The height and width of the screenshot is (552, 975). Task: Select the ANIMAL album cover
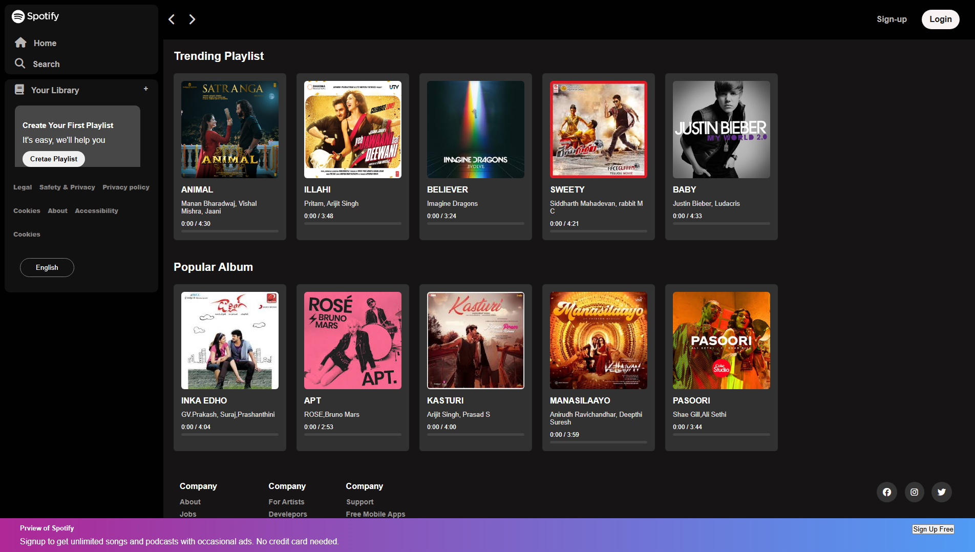pos(230,130)
